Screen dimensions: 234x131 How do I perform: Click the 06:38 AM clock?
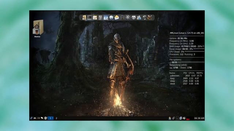coord(199,118)
